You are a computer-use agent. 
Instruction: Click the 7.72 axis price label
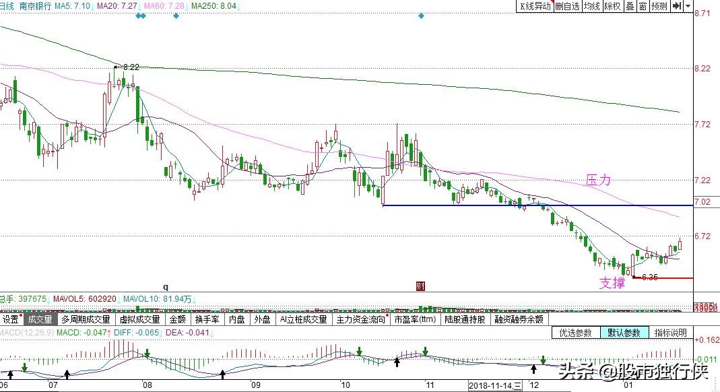point(702,125)
